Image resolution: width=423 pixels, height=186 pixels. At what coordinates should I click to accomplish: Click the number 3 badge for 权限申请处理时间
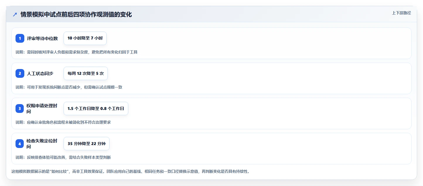coord(20,108)
